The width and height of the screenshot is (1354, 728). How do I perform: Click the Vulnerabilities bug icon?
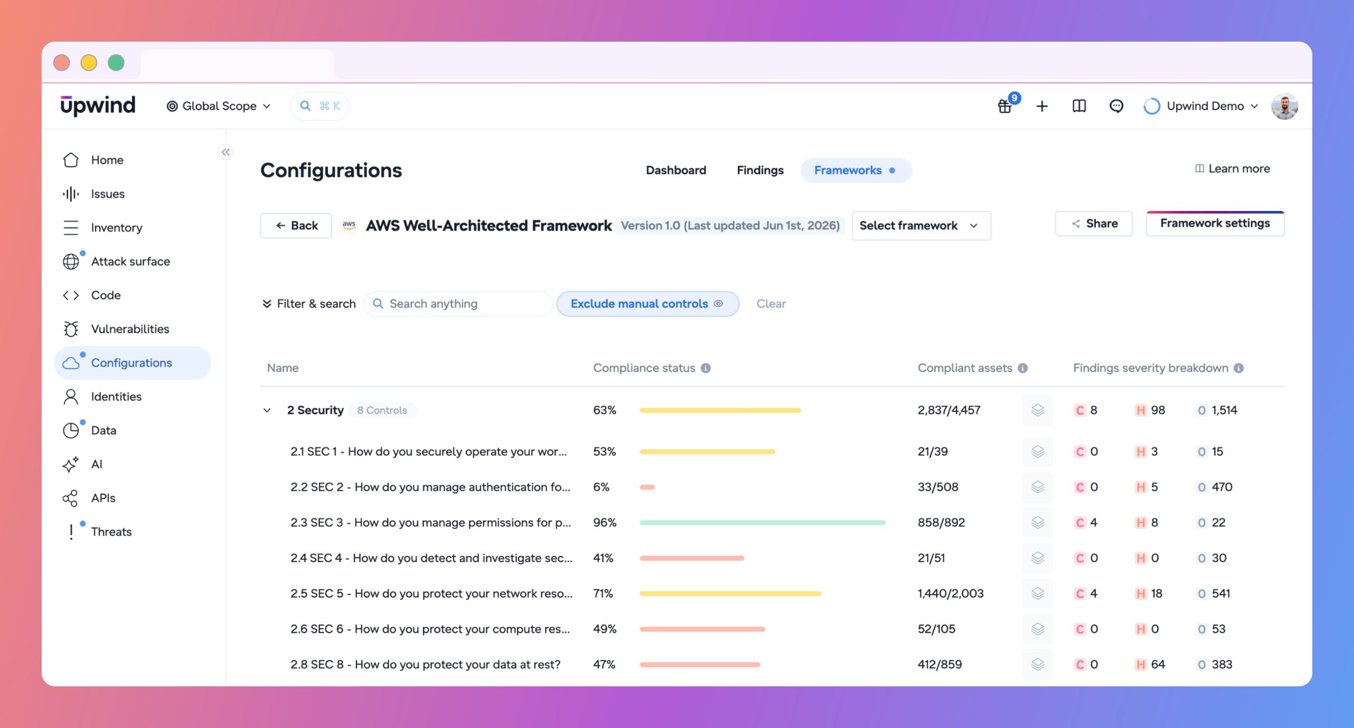coord(71,329)
